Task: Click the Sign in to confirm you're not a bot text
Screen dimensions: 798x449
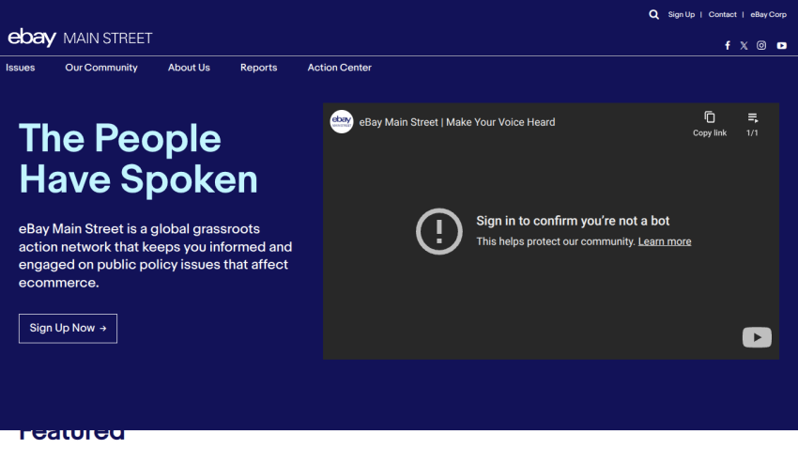Action: coord(573,221)
